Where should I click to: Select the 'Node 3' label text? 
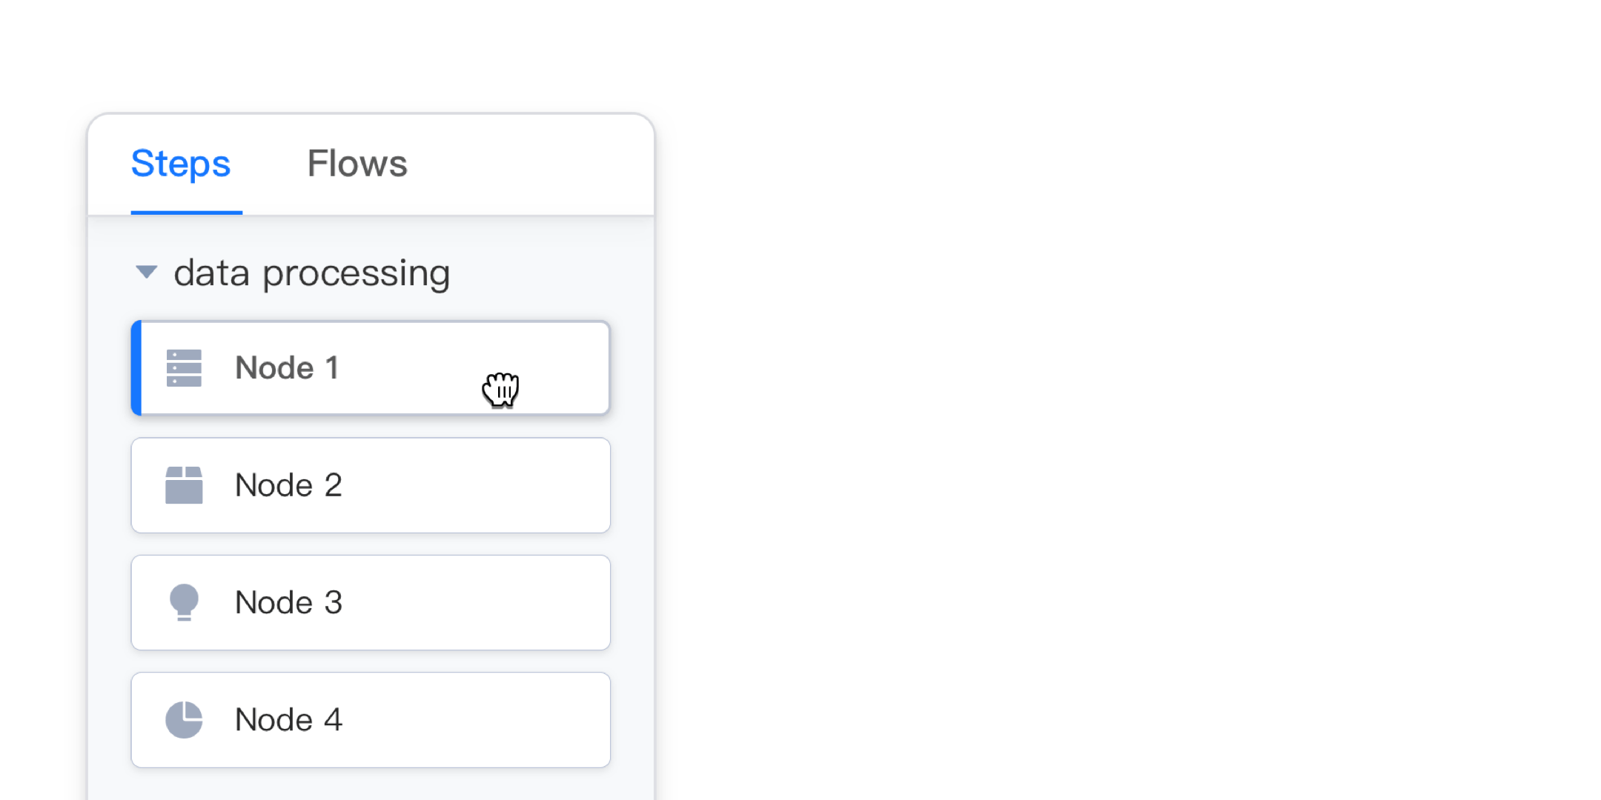288,602
